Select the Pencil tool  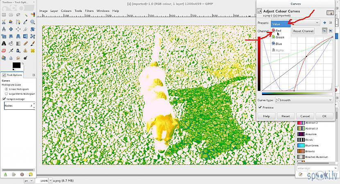coord(25,43)
